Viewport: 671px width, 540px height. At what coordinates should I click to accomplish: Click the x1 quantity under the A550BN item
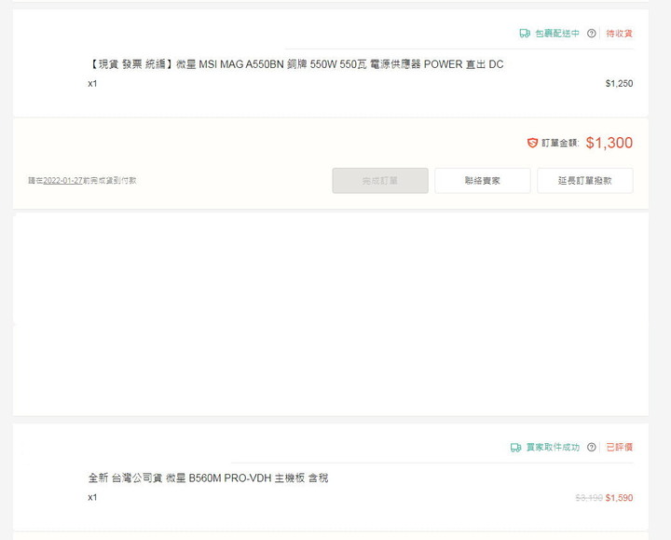click(x=92, y=84)
